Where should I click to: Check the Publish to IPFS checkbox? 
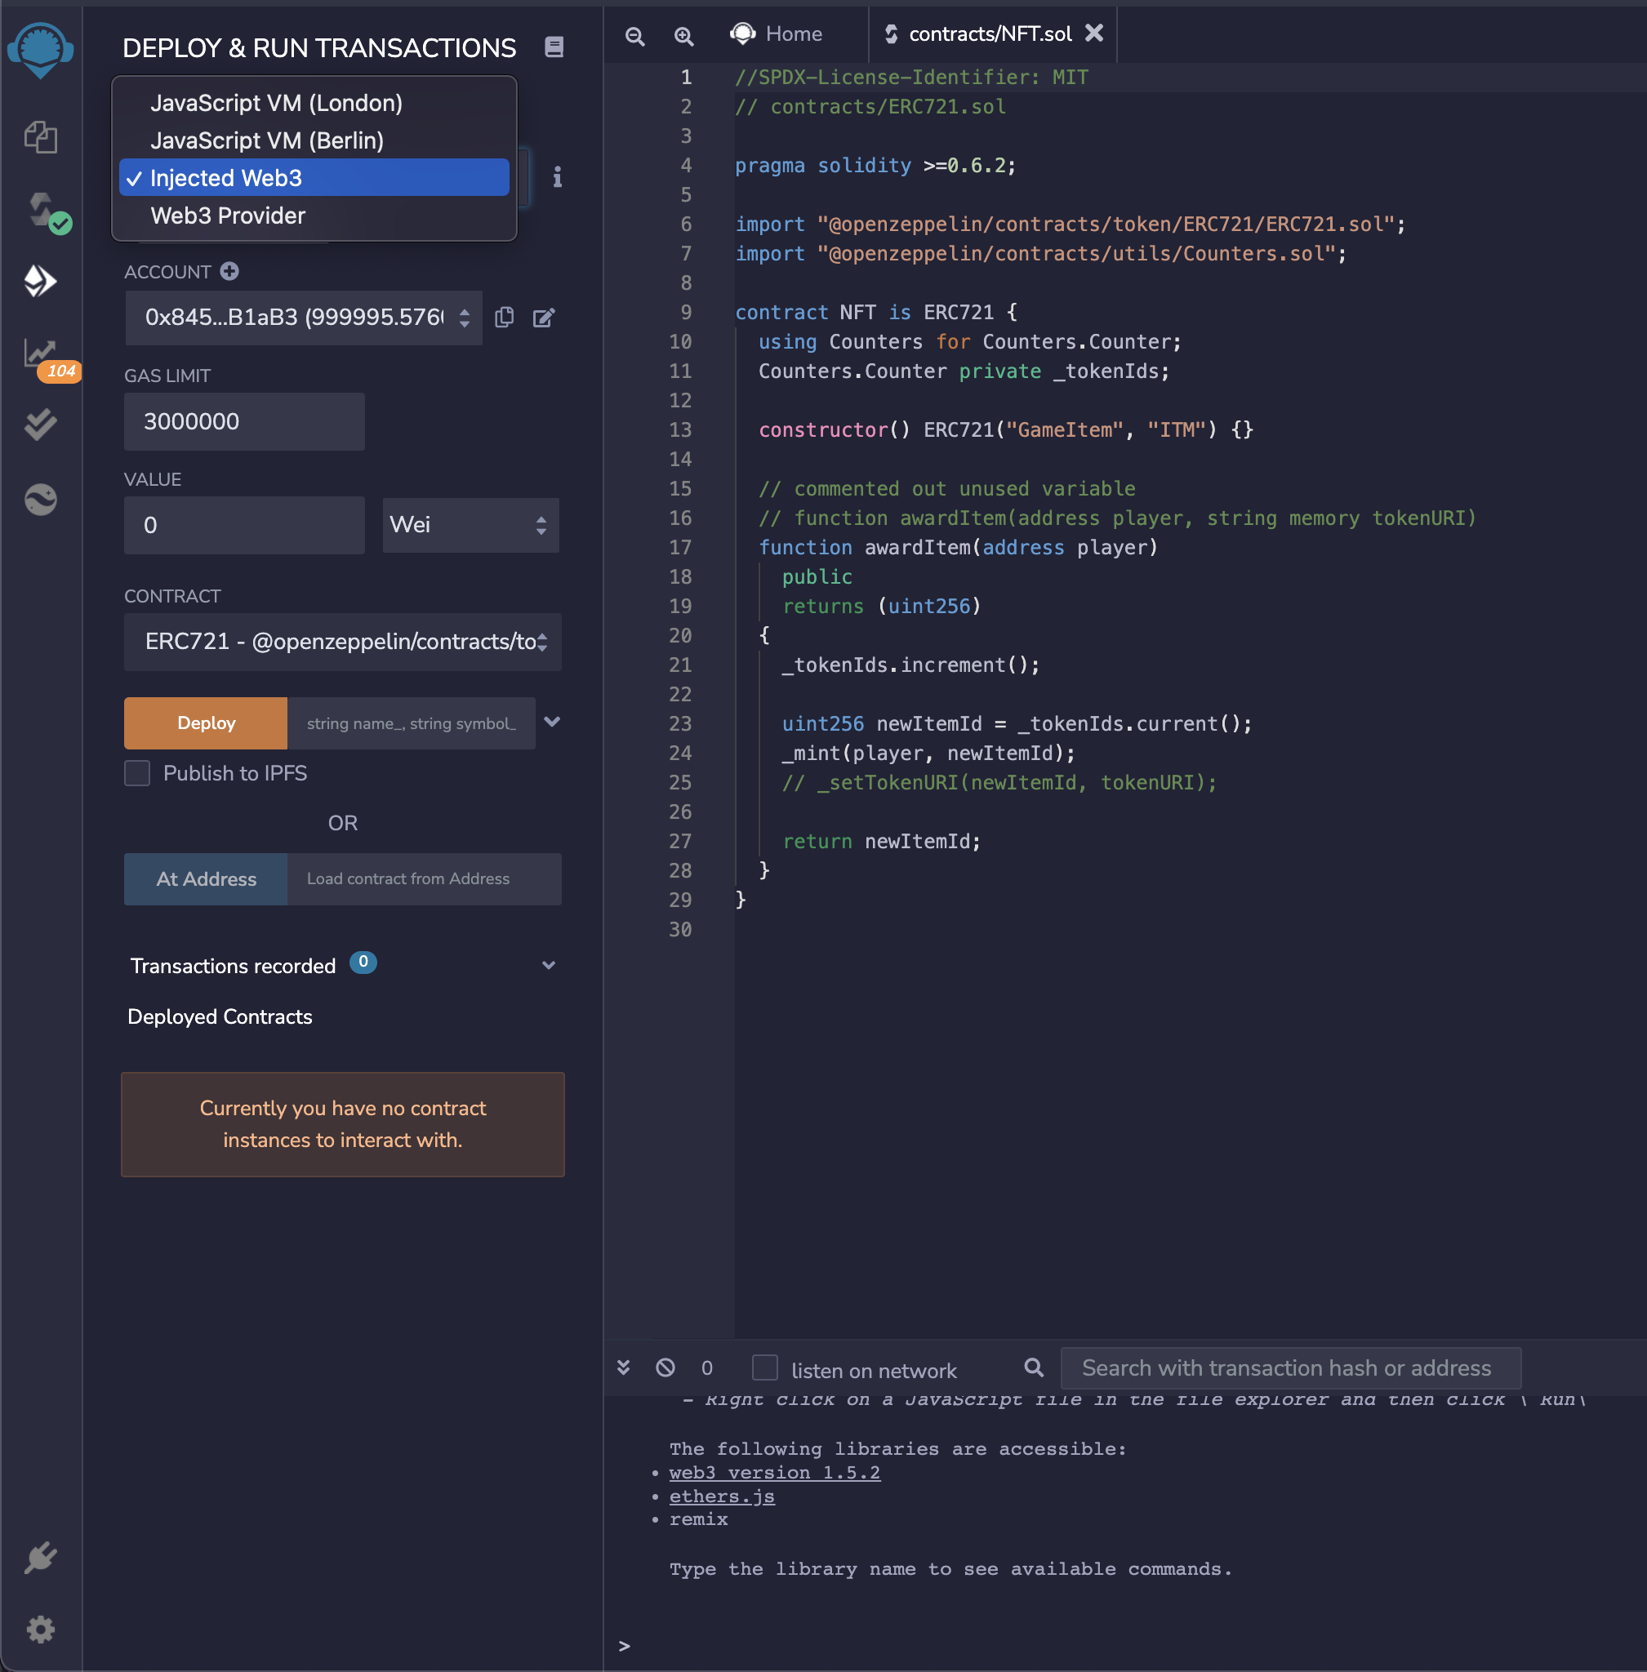(137, 772)
